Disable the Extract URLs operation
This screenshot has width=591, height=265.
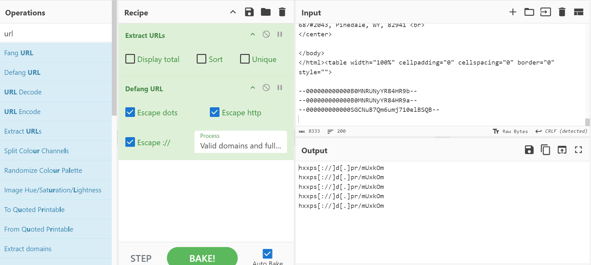pyautogui.click(x=266, y=34)
